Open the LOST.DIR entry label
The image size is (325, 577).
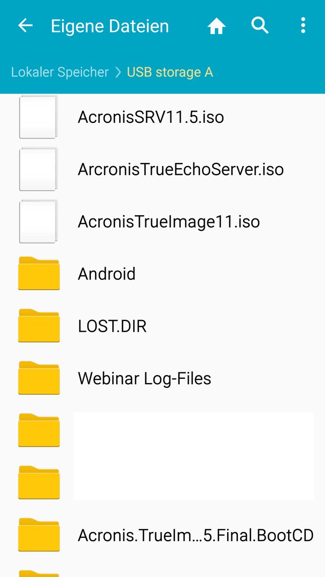click(x=112, y=326)
